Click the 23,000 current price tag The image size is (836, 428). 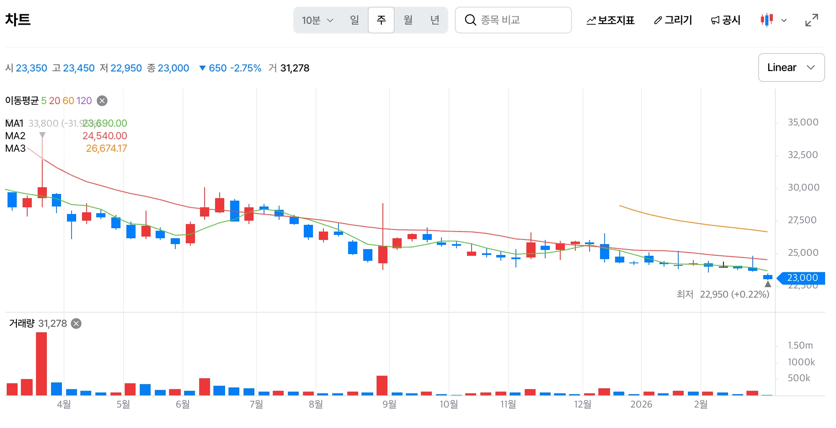click(x=801, y=278)
